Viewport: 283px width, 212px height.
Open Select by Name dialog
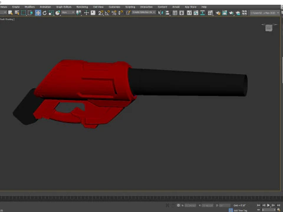[17, 13]
